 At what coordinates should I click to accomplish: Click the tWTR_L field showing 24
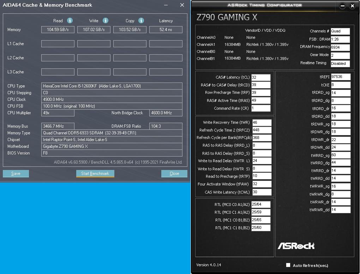coord(262,161)
